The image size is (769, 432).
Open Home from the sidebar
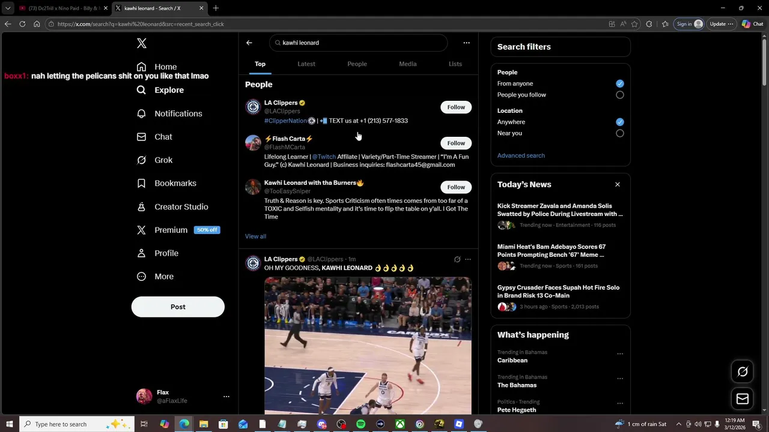tap(157, 67)
